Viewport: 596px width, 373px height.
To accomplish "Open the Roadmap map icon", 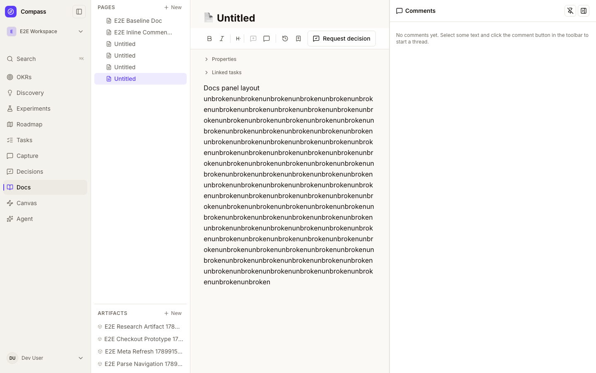I will point(10,124).
